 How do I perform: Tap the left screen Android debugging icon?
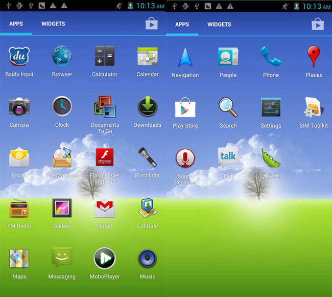pyautogui.click(x=19, y=6)
